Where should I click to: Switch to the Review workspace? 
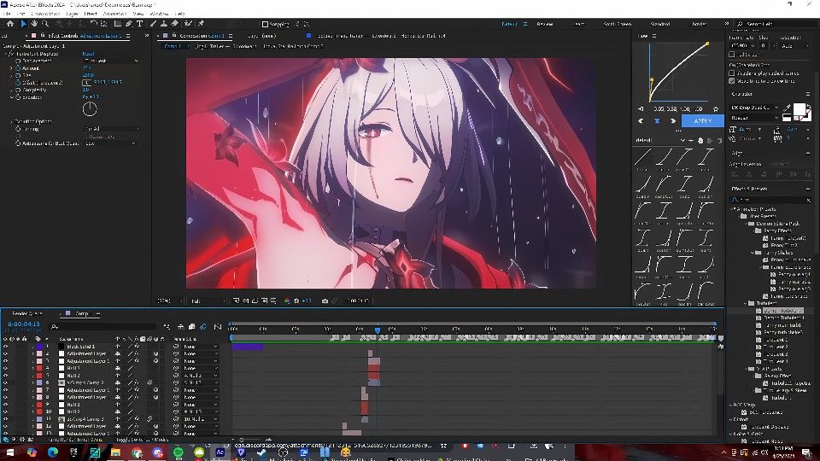coord(544,24)
